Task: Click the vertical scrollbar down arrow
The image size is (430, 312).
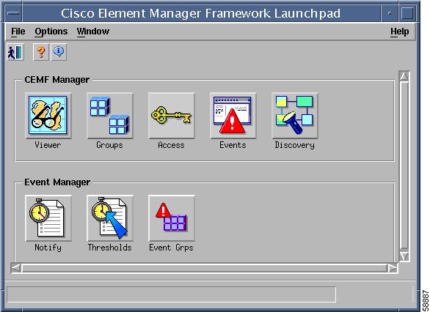Action: pos(404,256)
